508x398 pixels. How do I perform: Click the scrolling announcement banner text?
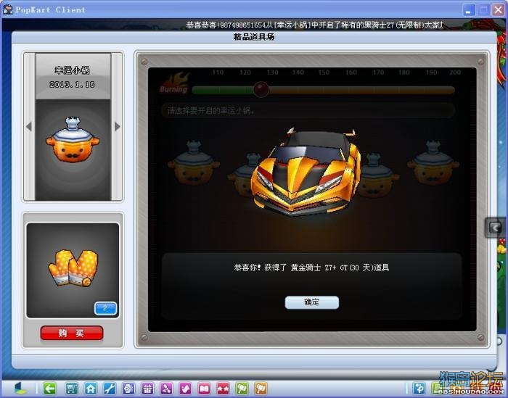tap(314, 25)
